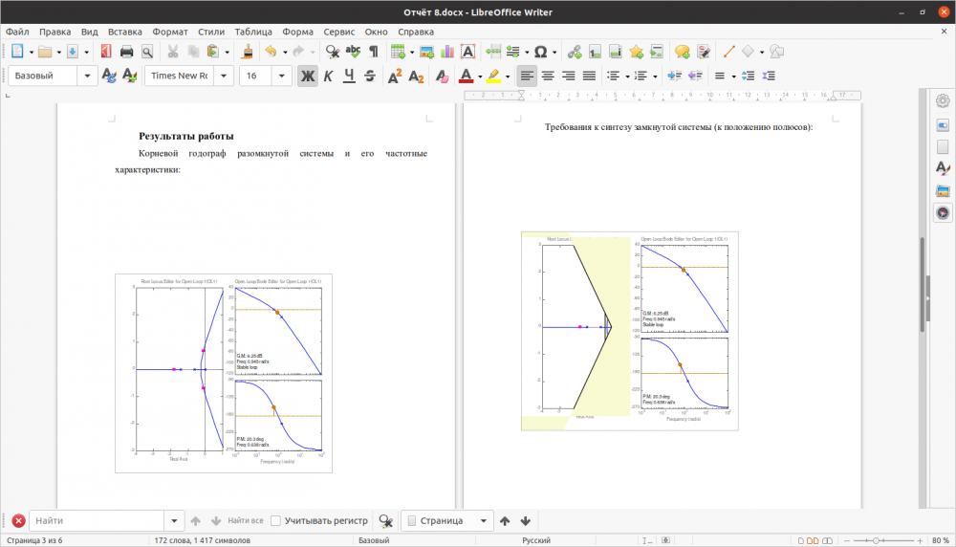The image size is (956, 547).
Task: Click the Insert Image icon
Action: click(x=426, y=52)
